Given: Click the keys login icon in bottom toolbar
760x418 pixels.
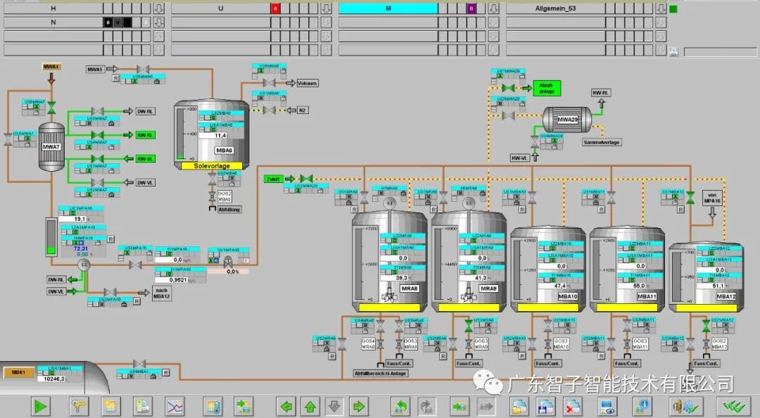Looking at the screenshot, I should pos(77,406).
